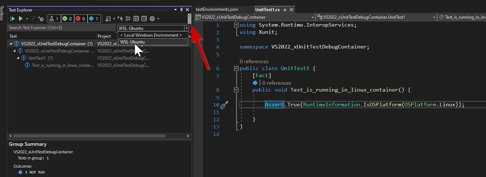
Task: Select the Test_is_running_in_linux_container test item
Action: pyautogui.click(x=62, y=65)
